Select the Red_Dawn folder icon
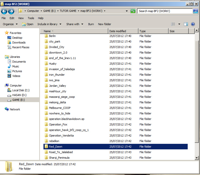The height and width of the screenshot is (175, 200). 46,147
